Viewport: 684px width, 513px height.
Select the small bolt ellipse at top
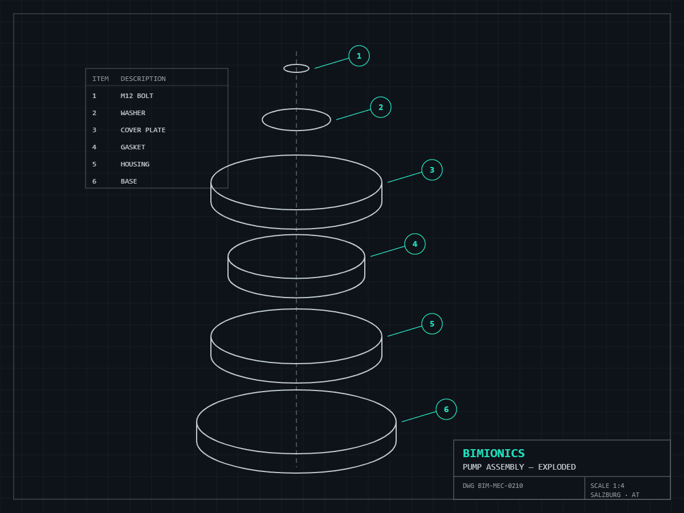296,68
